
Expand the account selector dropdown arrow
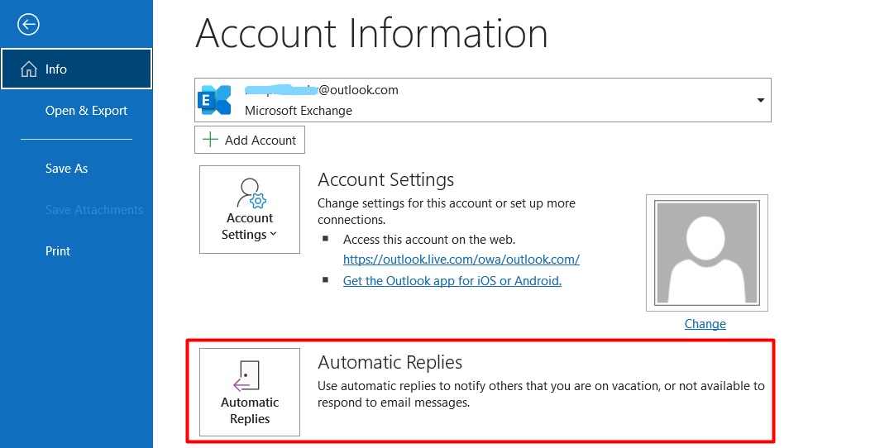pyautogui.click(x=760, y=100)
